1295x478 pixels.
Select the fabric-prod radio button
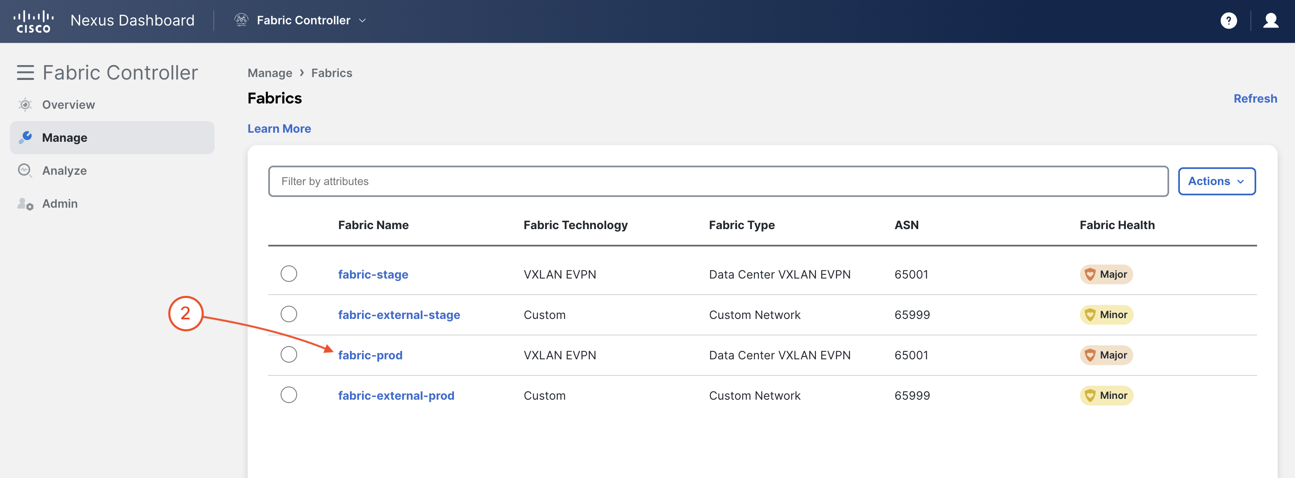[x=288, y=354]
